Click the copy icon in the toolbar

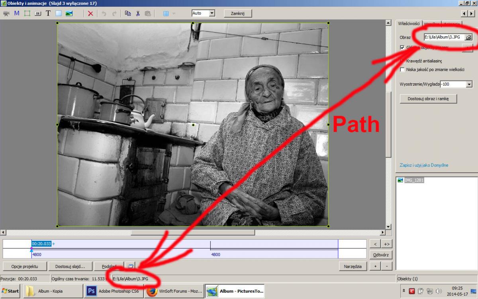127,13
